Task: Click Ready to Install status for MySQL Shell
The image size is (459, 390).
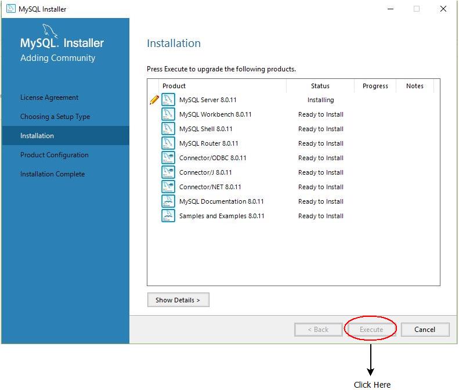Action: tap(320, 129)
